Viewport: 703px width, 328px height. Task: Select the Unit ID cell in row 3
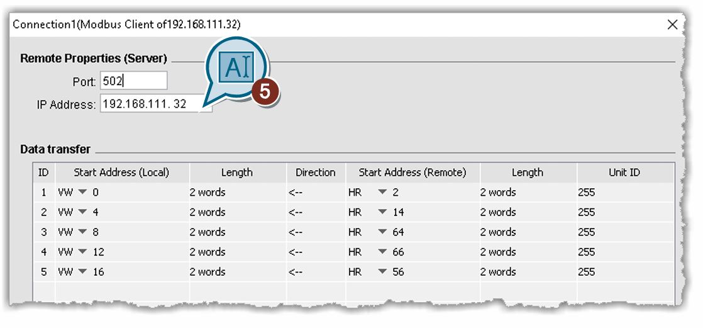click(x=624, y=232)
